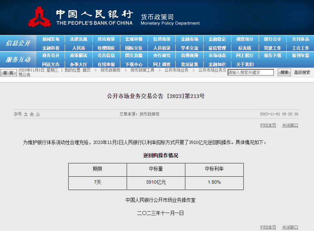Follow the 货币政策工具 breadcrumb link

(142, 70)
